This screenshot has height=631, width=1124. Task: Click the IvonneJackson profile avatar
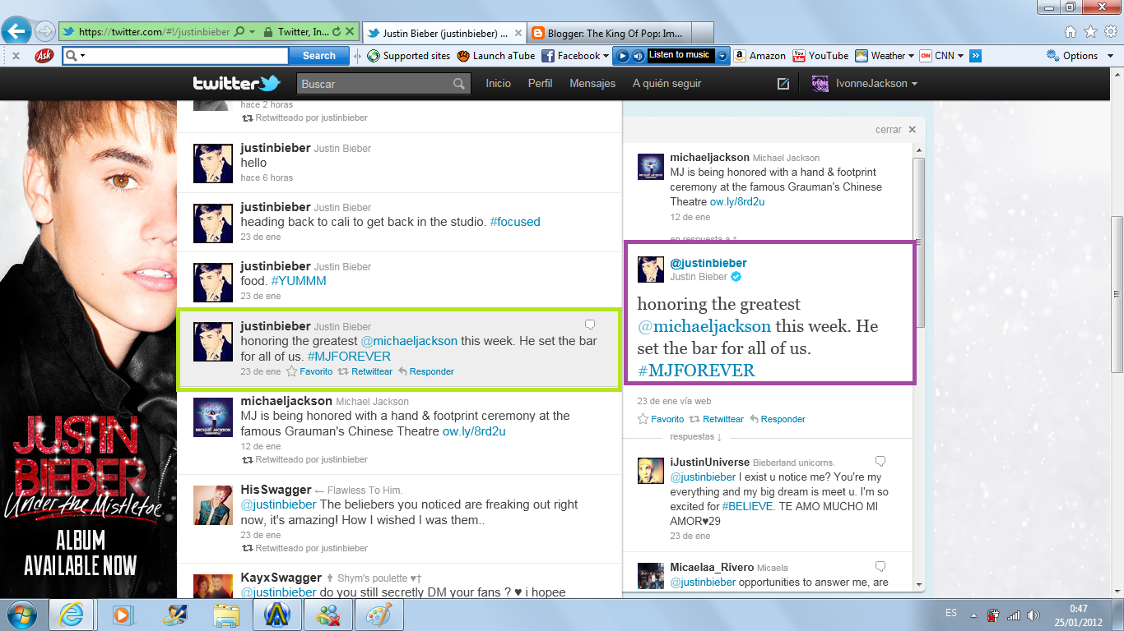pyautogui.click(x=820, y=83)
